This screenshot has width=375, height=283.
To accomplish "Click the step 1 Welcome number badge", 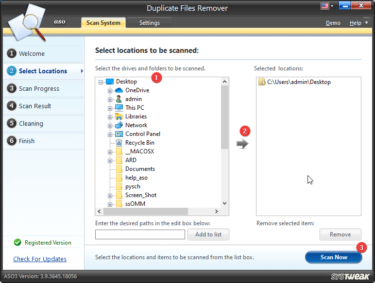I will (x=12, y=53).
